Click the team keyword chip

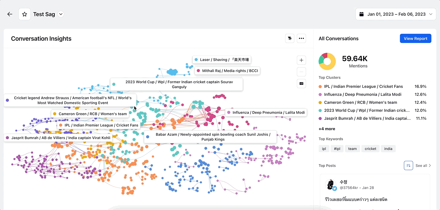click(x=352, y=149)
